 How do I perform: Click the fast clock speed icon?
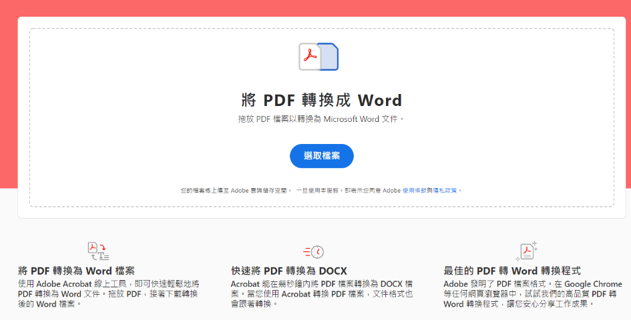pyautogui.click(x=313, y=252)
